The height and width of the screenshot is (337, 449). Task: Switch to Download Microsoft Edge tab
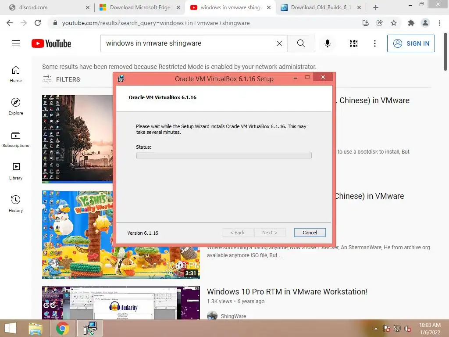coord(140,7)
